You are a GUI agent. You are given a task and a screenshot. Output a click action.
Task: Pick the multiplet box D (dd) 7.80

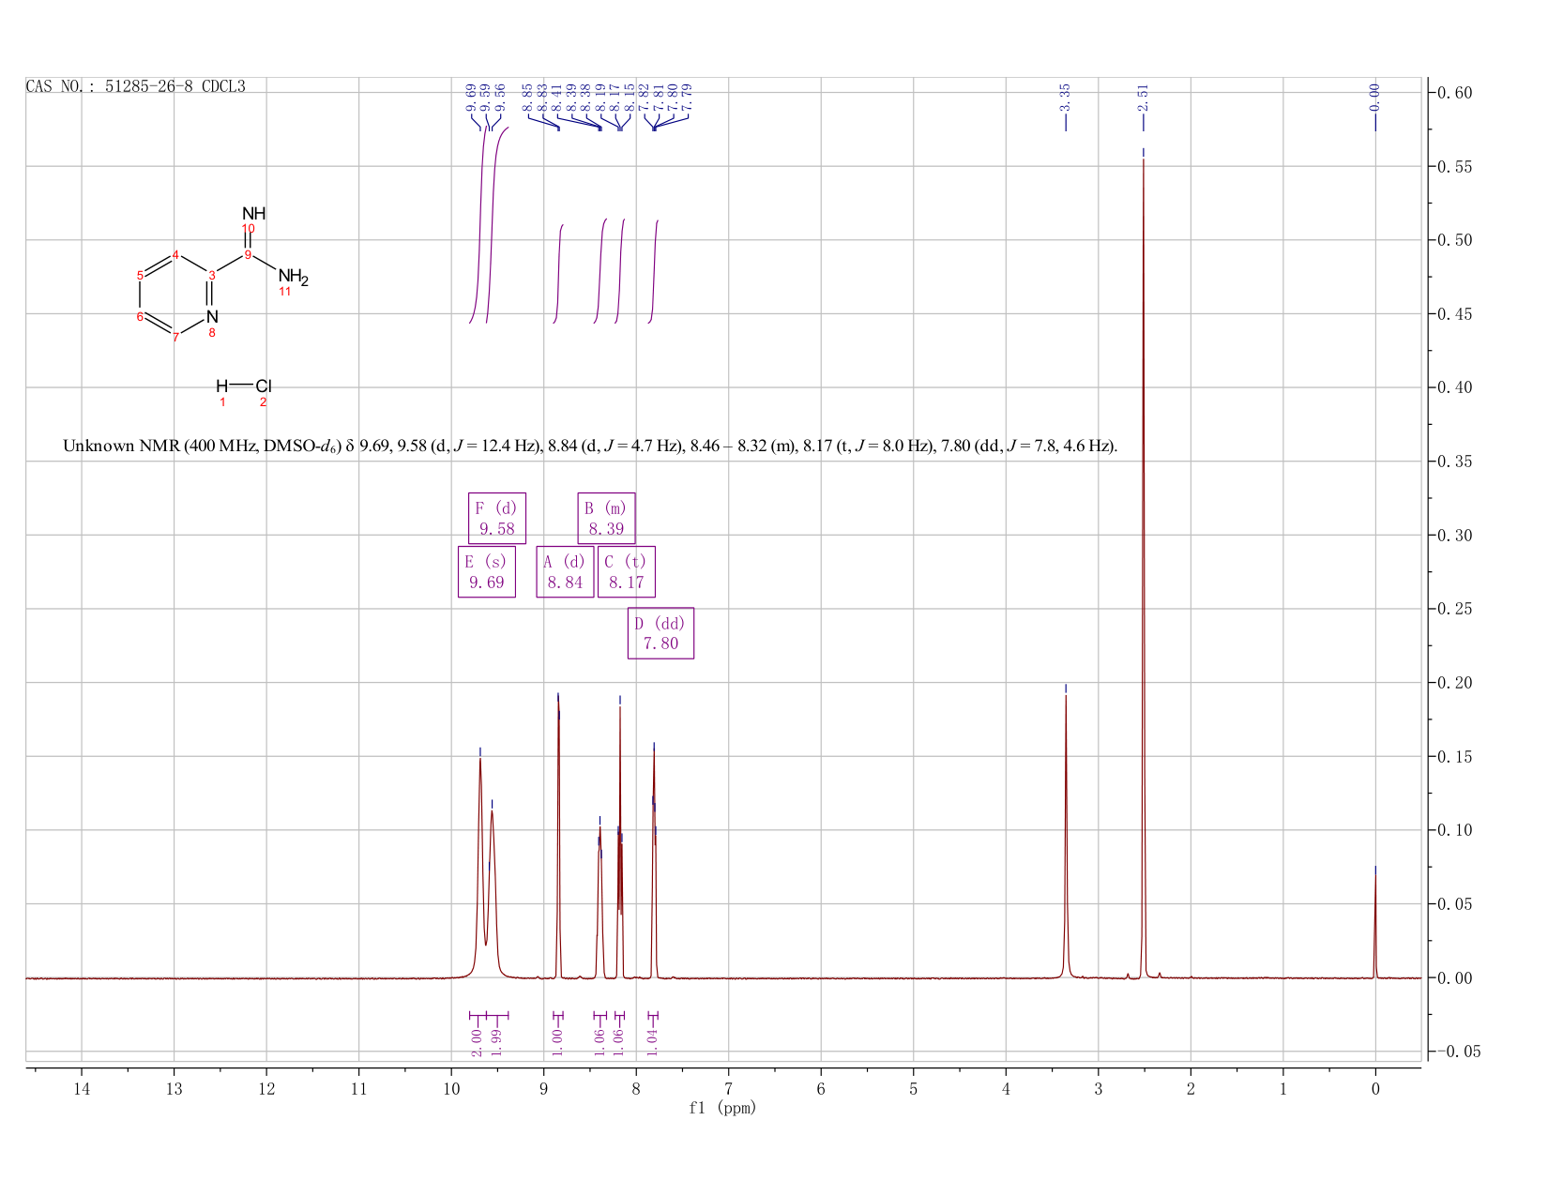(x=660, y=633)
